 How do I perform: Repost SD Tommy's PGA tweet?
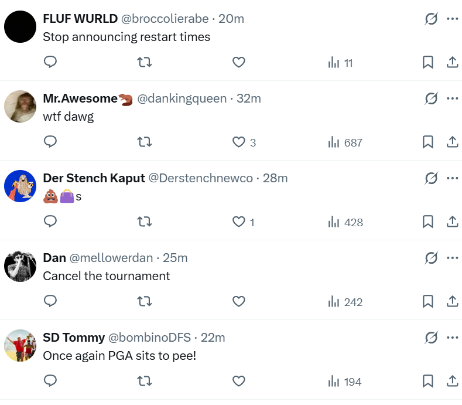(144, 381)
